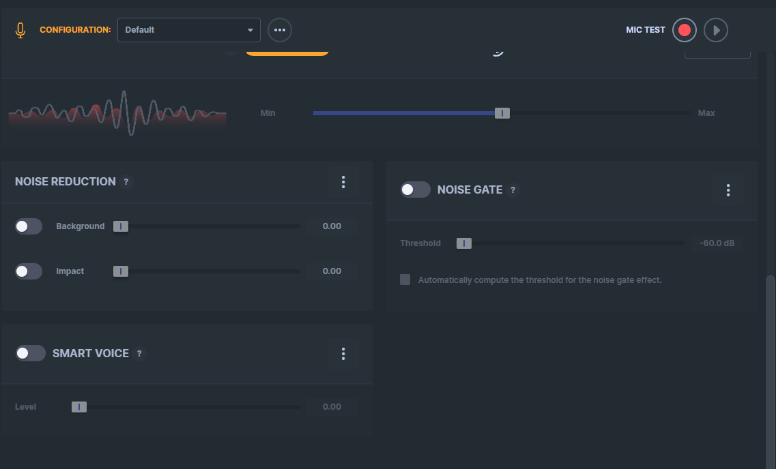The width and height of the screenshot is (776, 469).
Task: Open Smart Voice three-dot menu
Action: click(x=343, y=353)
